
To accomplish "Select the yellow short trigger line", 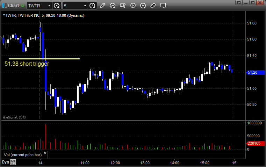I will click(x=44, y=59).
